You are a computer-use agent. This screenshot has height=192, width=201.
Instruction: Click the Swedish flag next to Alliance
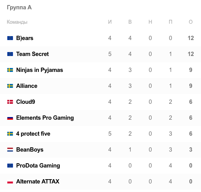(10, 86)
